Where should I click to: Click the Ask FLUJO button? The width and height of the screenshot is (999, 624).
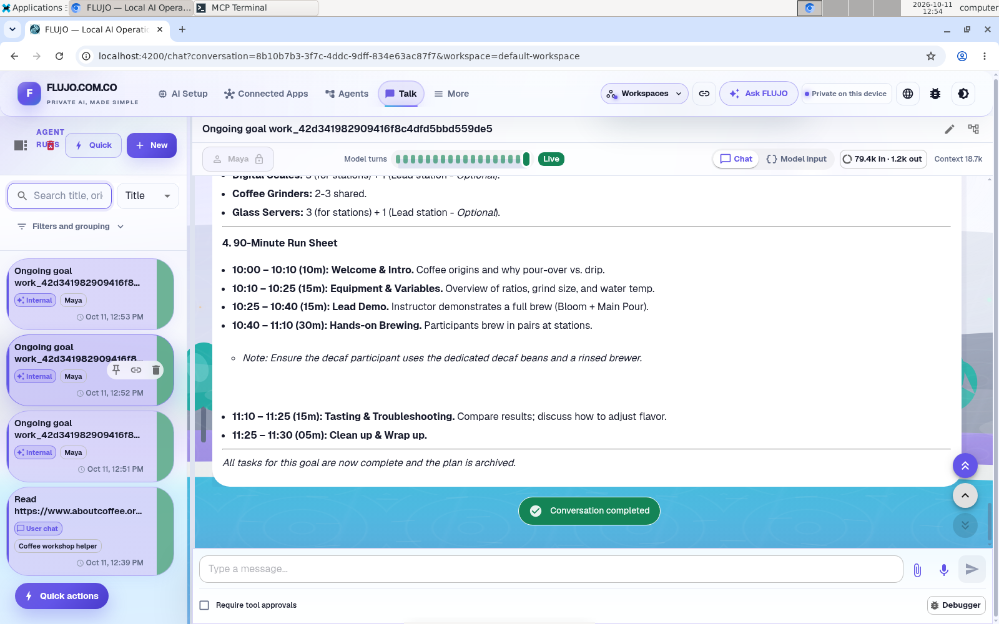pyautogui.click(x=759, y=94)
